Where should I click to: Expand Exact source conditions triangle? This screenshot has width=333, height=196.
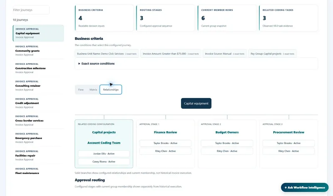tap(79, 64)
